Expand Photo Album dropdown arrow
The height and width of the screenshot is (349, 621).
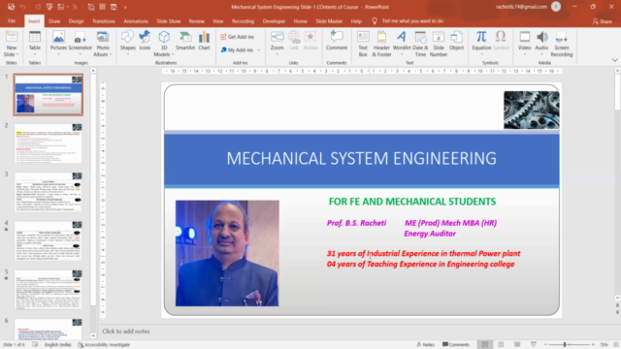tap(111, 54)
